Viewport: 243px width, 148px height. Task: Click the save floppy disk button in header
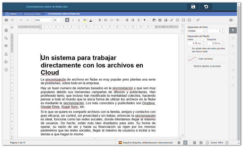point(193,7)
